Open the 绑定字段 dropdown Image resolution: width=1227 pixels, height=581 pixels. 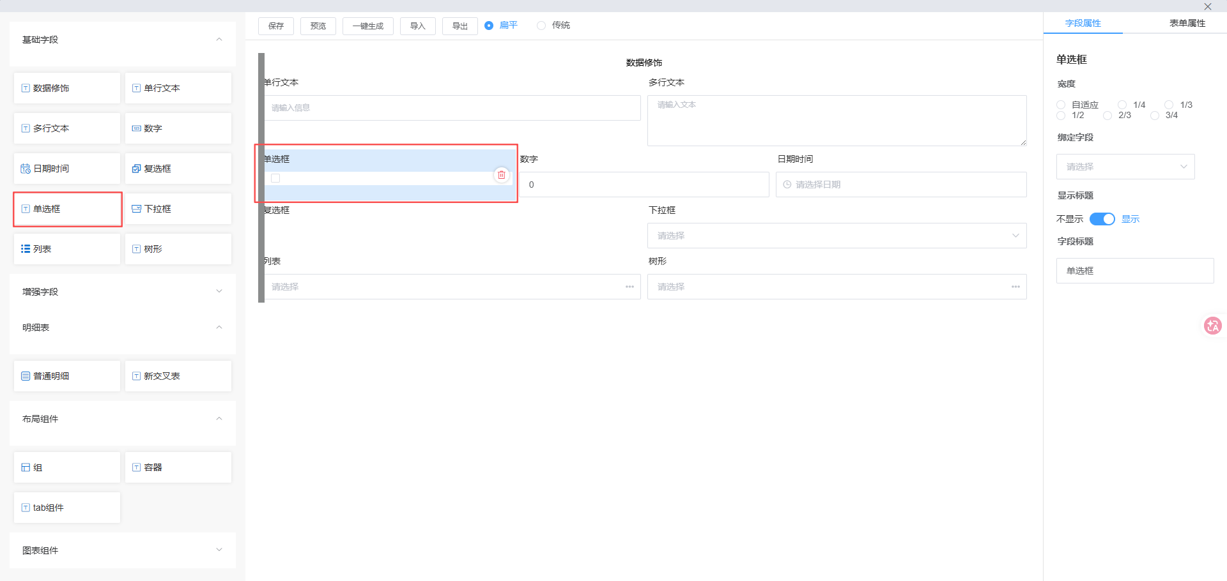tap(1125, 167)
